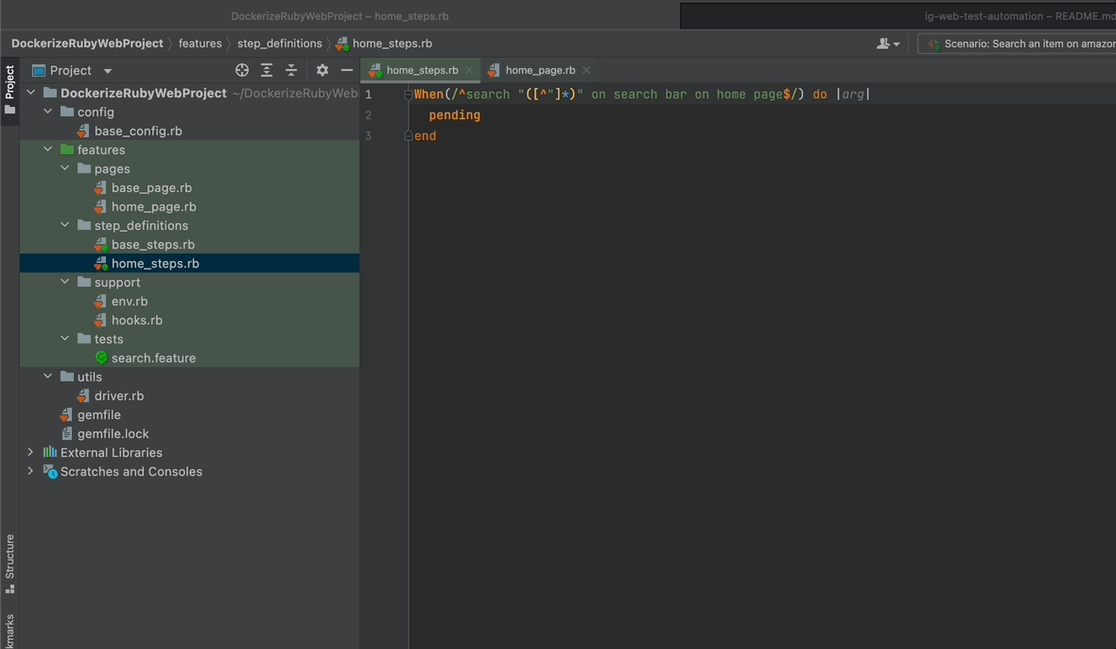Click the step_definitions breadcrumb

point(280,44)
